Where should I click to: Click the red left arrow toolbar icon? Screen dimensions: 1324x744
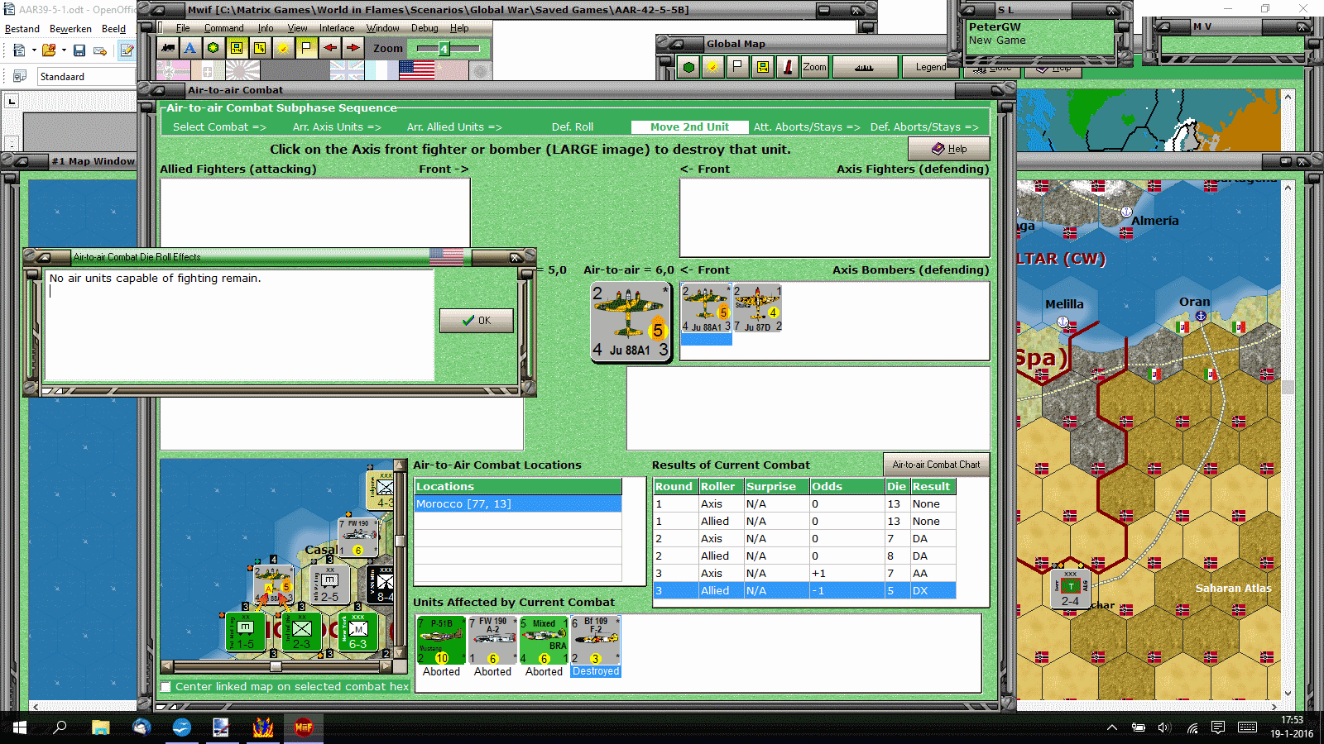(x=330, y=48)
